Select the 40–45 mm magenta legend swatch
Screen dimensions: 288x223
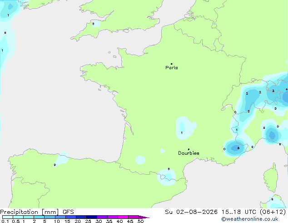tap(123, 217)
